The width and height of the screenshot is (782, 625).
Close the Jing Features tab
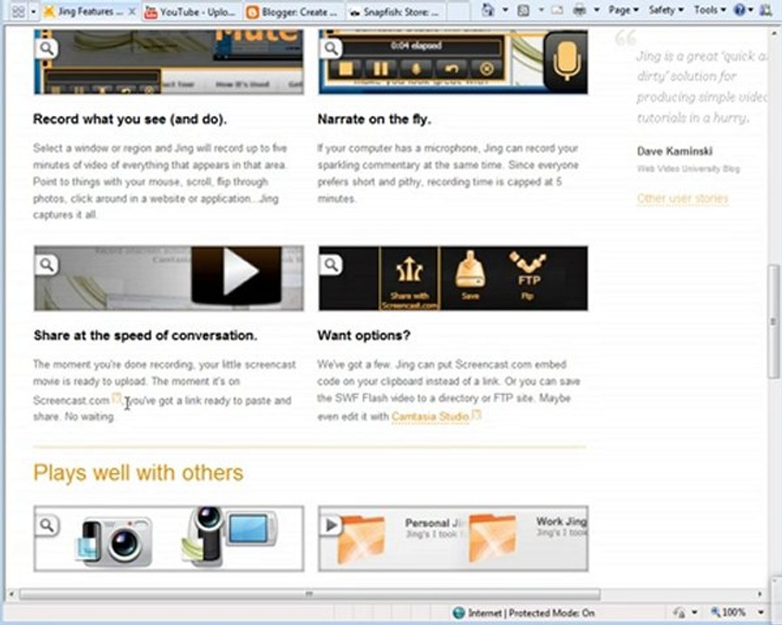click(x=132, y=11)
